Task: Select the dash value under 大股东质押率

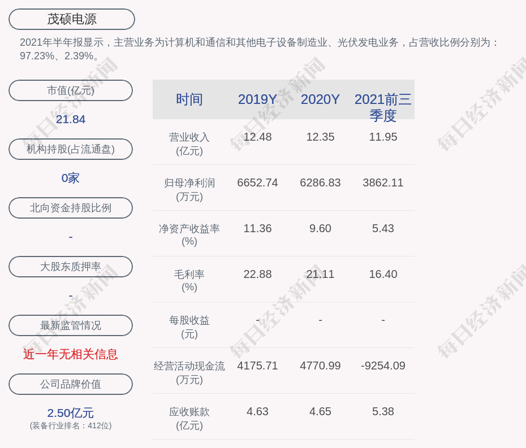Action: coord(71,295)
